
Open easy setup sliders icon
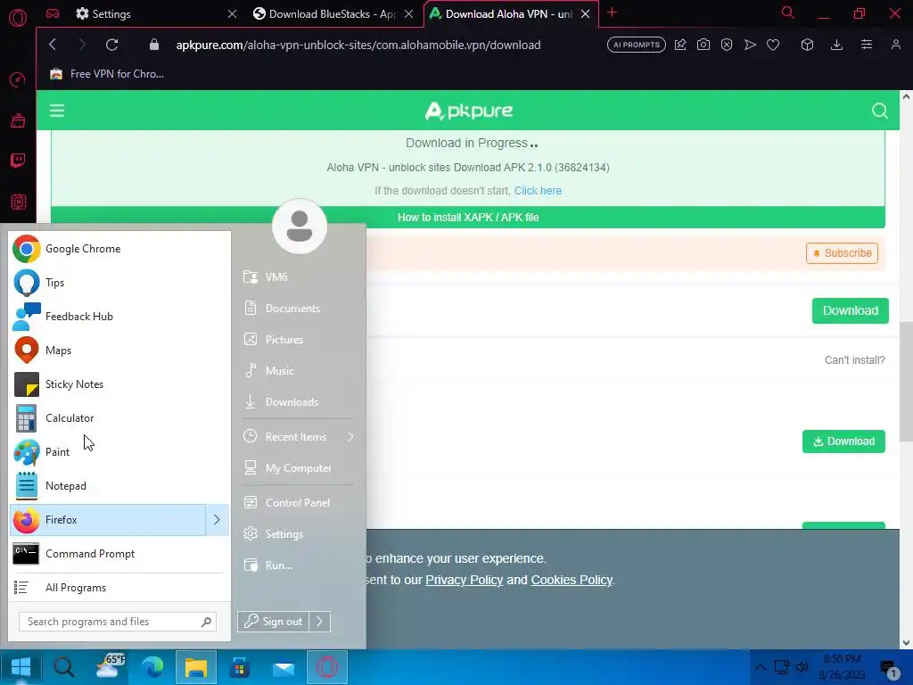pyautogui.click(x=867, y=45)
